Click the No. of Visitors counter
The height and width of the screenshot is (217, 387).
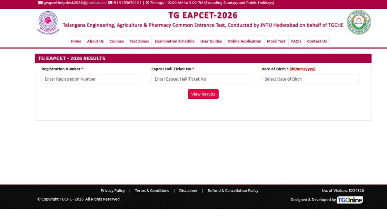(x=343, y=191)
